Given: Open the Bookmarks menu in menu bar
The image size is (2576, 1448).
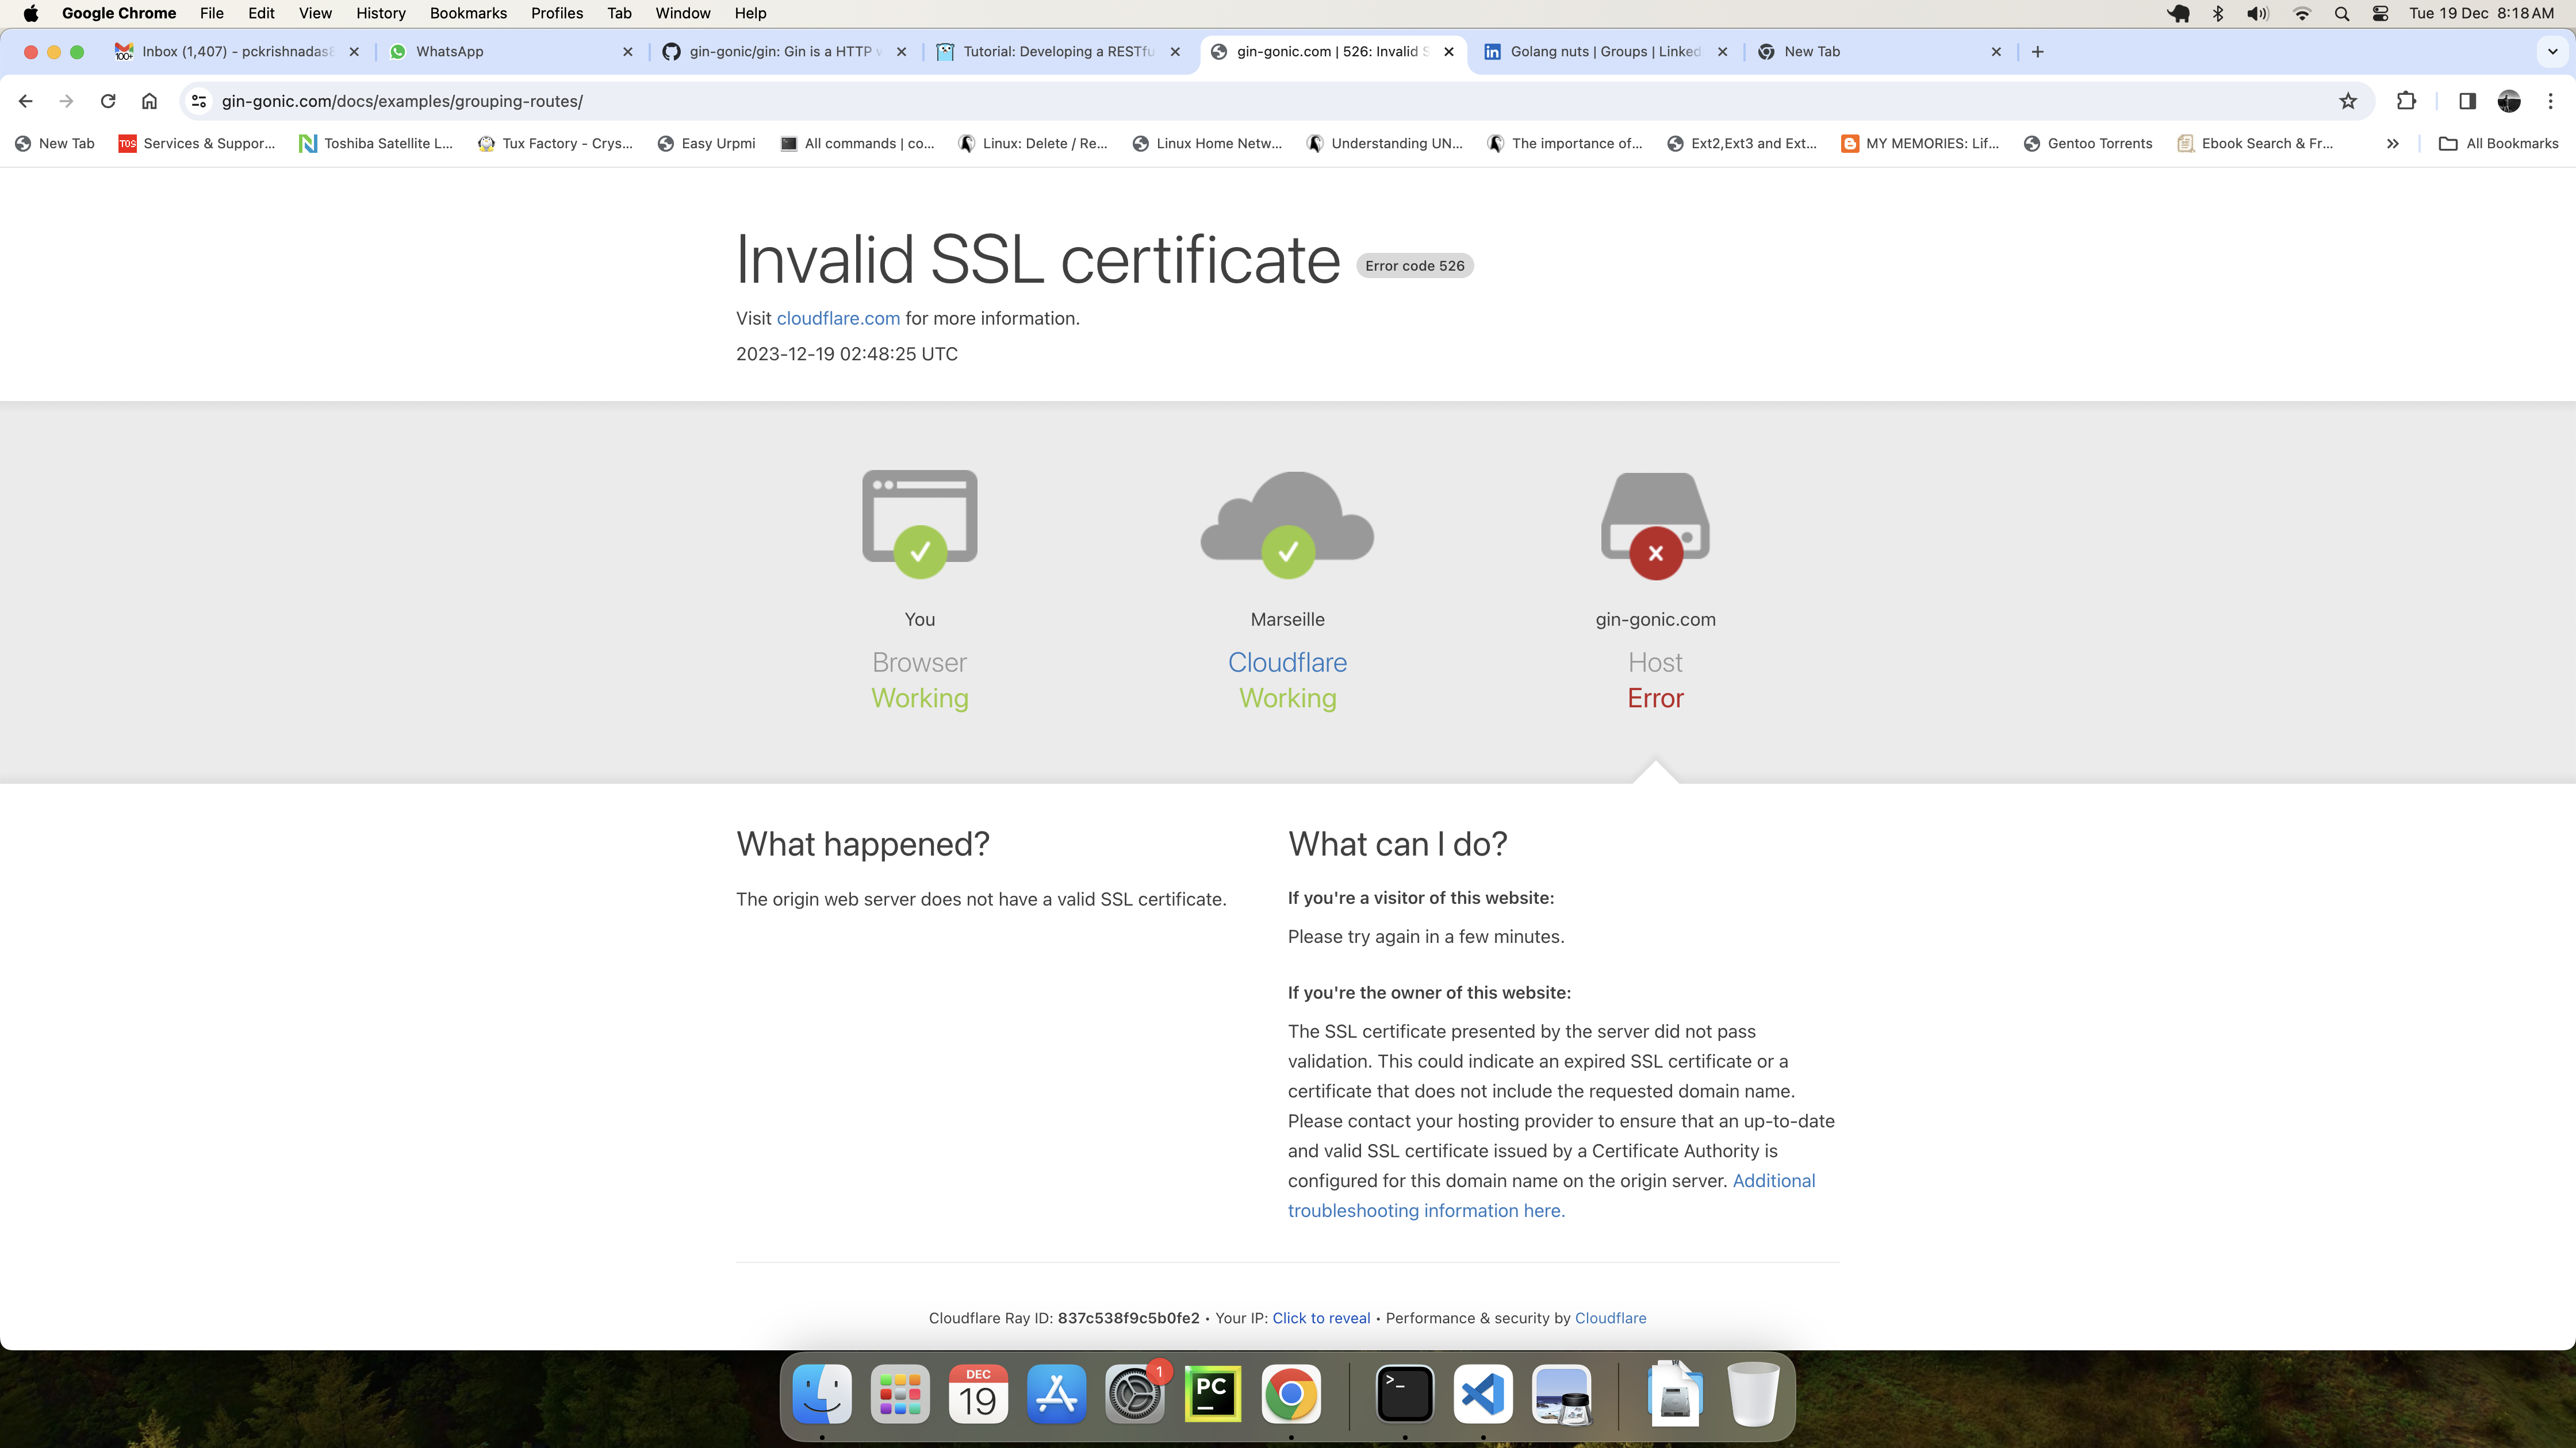Looking at the screenshot, I should (x=468, y=13).
